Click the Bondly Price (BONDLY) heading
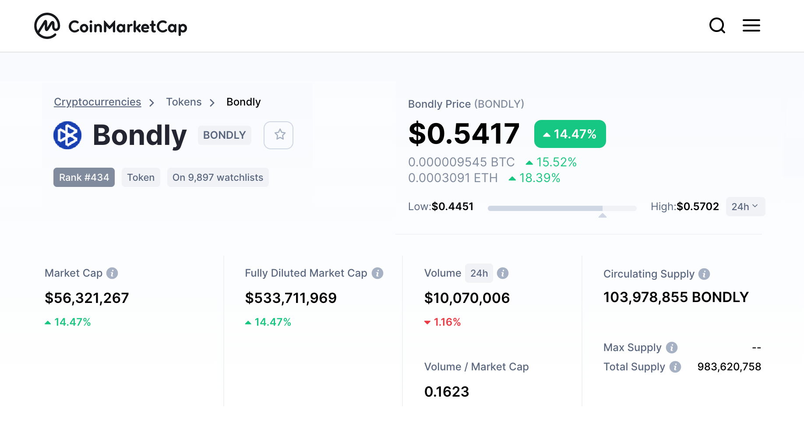804x422 pixels. pyautogui.click(x=466, y=104)
